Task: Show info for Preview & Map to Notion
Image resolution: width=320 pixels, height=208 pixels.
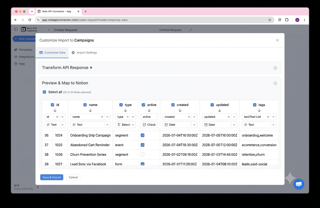Action: (275, 83)
